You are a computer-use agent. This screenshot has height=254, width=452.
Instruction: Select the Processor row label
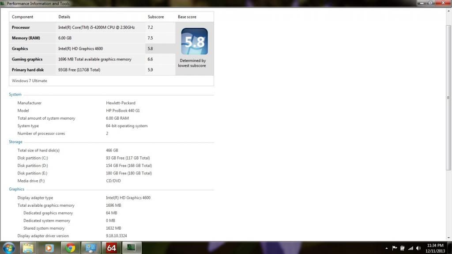[21, 27]
